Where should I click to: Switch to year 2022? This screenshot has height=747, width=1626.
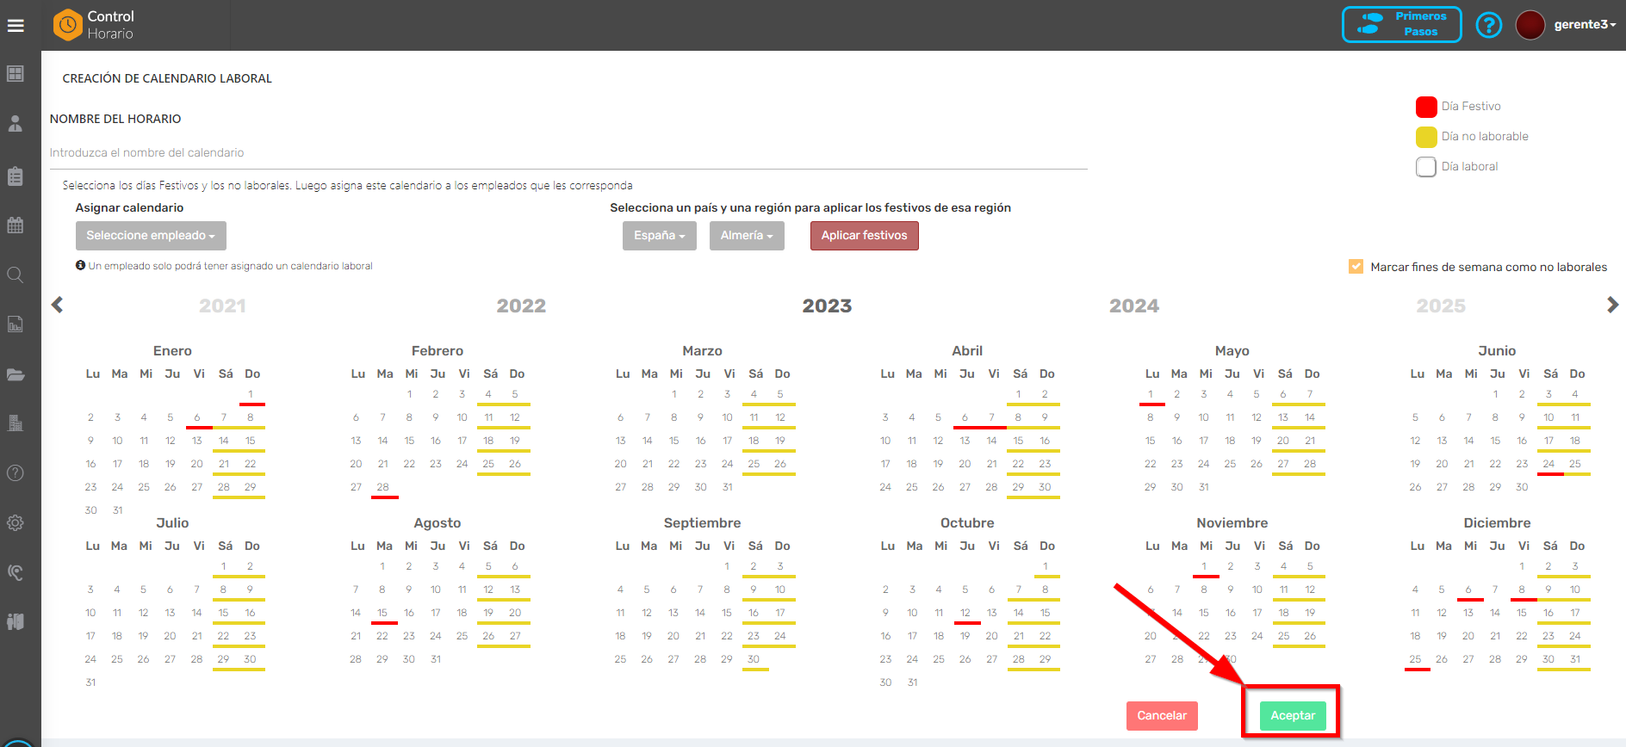point(521,306)
